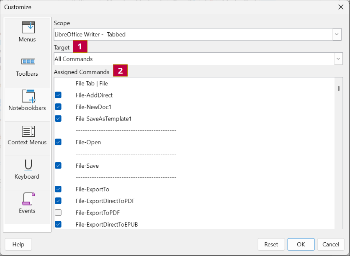350x256 pixels.
Task: Toggle the File-Save checkbox
Action: click(x=58, y=166)
